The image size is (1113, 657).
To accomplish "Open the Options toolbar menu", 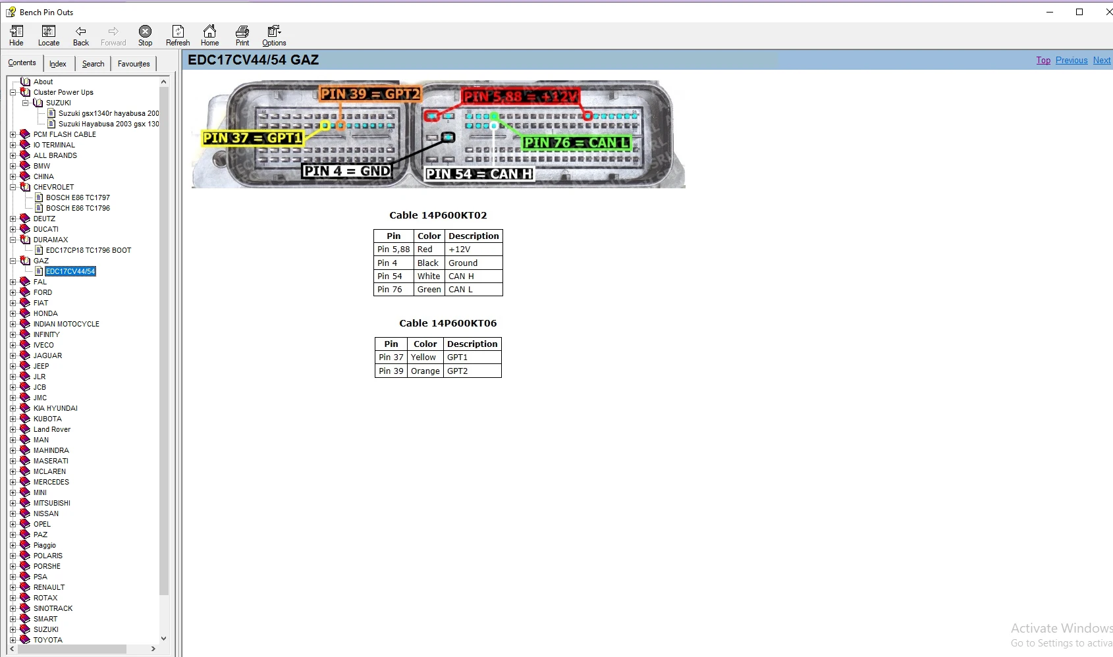I will point(274,36).
